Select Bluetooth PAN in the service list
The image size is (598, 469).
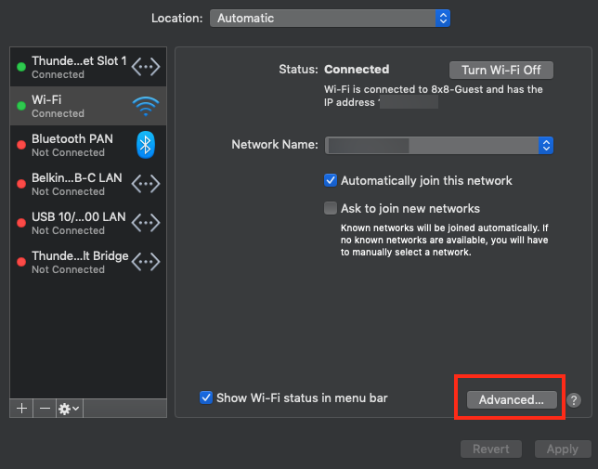[74, 145]
